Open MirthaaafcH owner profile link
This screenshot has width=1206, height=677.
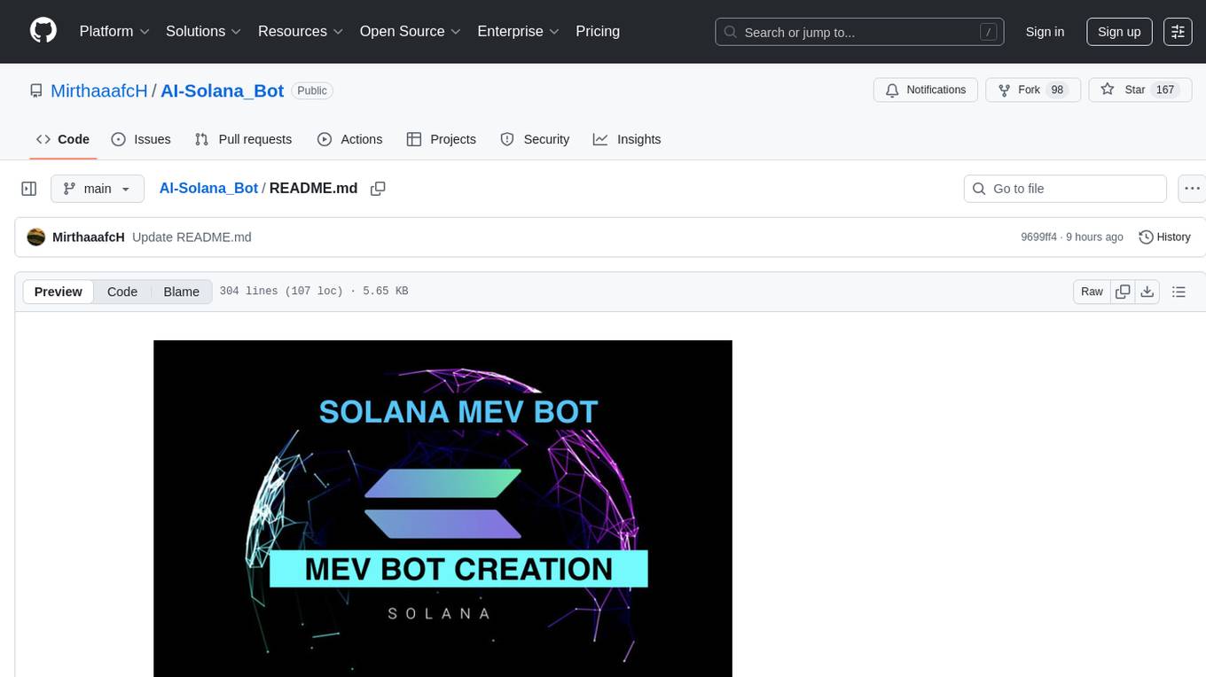coord(99,90)
